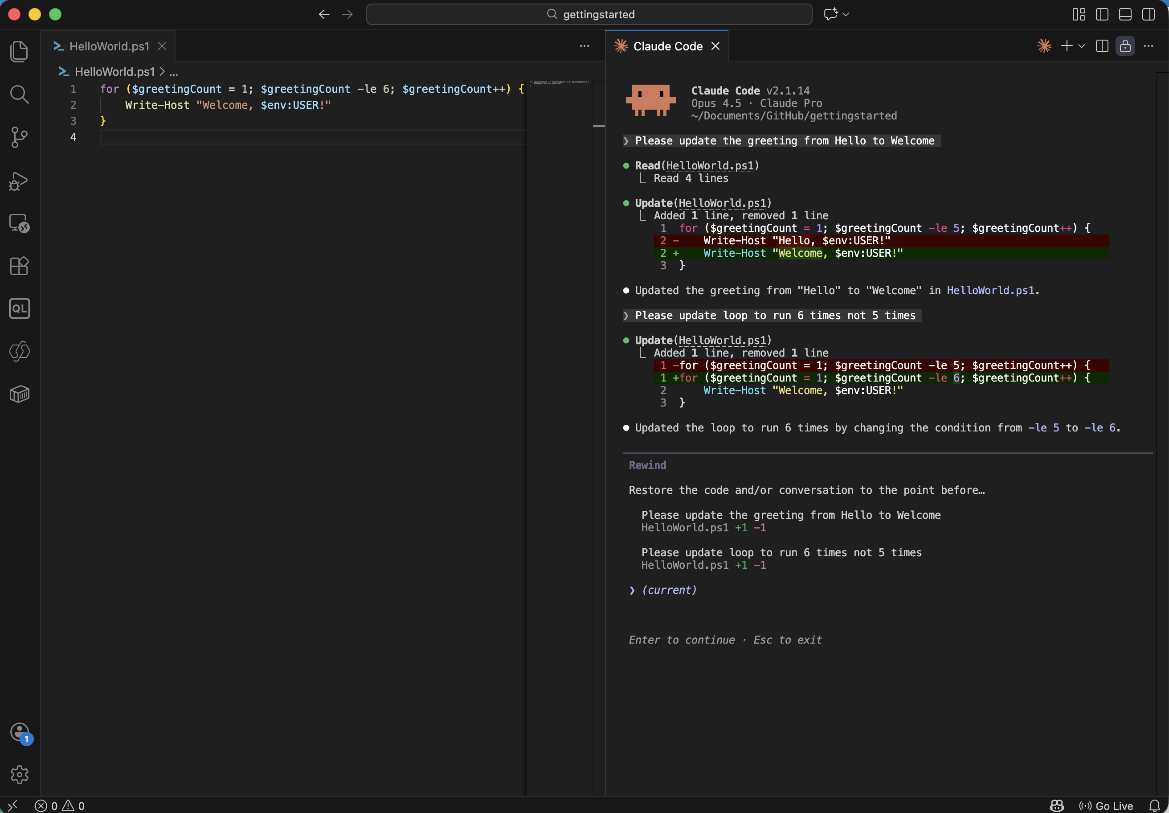
Task: Open the Explorer panel
Action: 19,51
